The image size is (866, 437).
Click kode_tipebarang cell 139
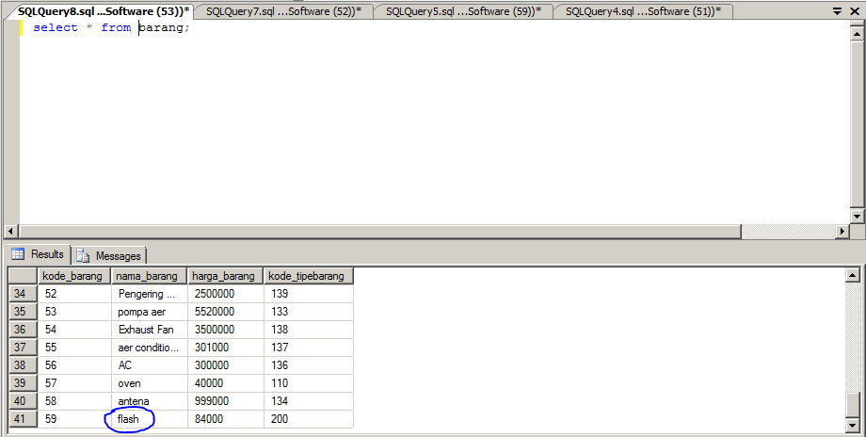click(308, 294)
